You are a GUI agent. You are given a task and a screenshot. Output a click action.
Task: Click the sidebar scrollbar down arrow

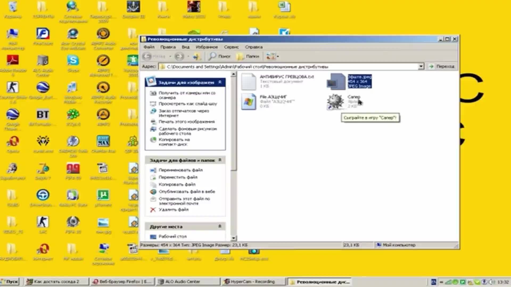[x=233, y=238]
